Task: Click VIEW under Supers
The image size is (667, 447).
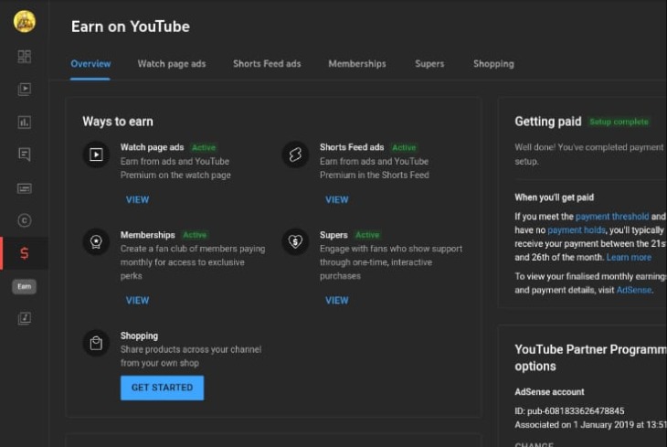Action: (337, 301)
